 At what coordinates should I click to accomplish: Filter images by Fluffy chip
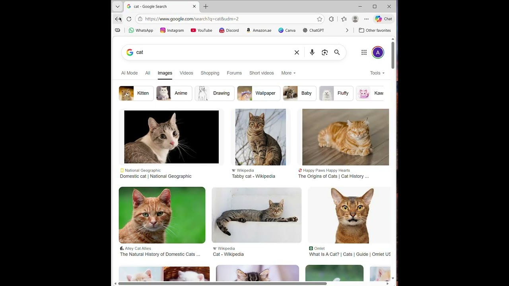336,93
